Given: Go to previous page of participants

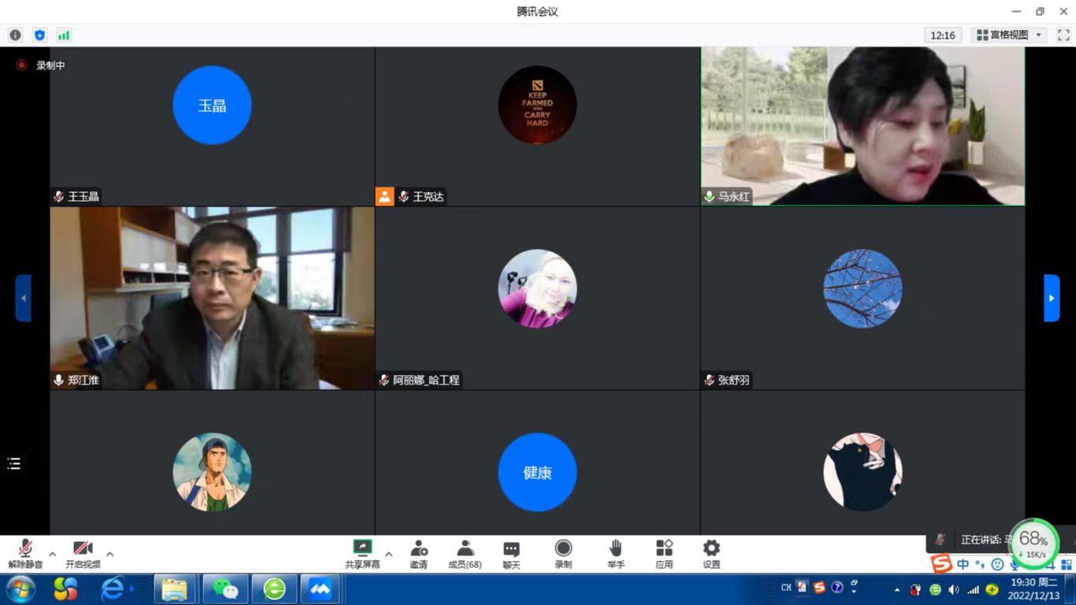Looking at the screenshot, I should (23, 298).
